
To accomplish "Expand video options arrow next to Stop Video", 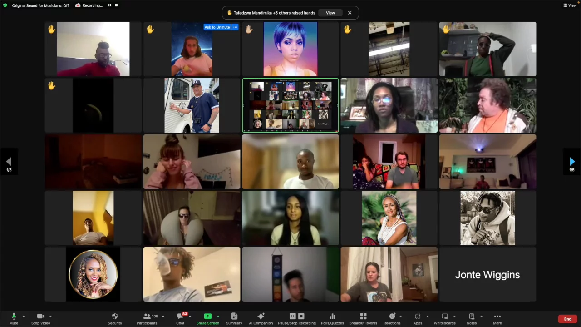I will click(x=50, y=316).
